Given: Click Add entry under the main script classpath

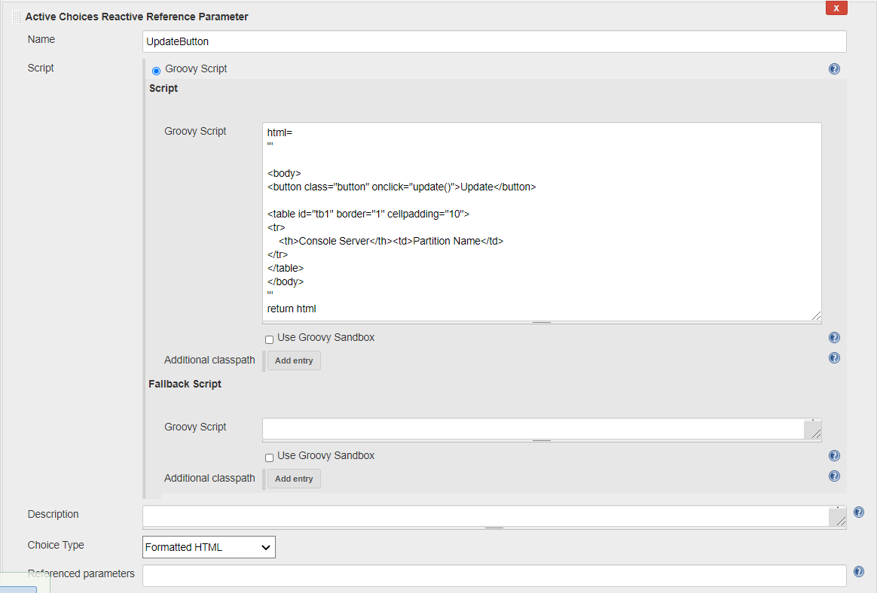Looking at the screenshot, I should 294,360.
